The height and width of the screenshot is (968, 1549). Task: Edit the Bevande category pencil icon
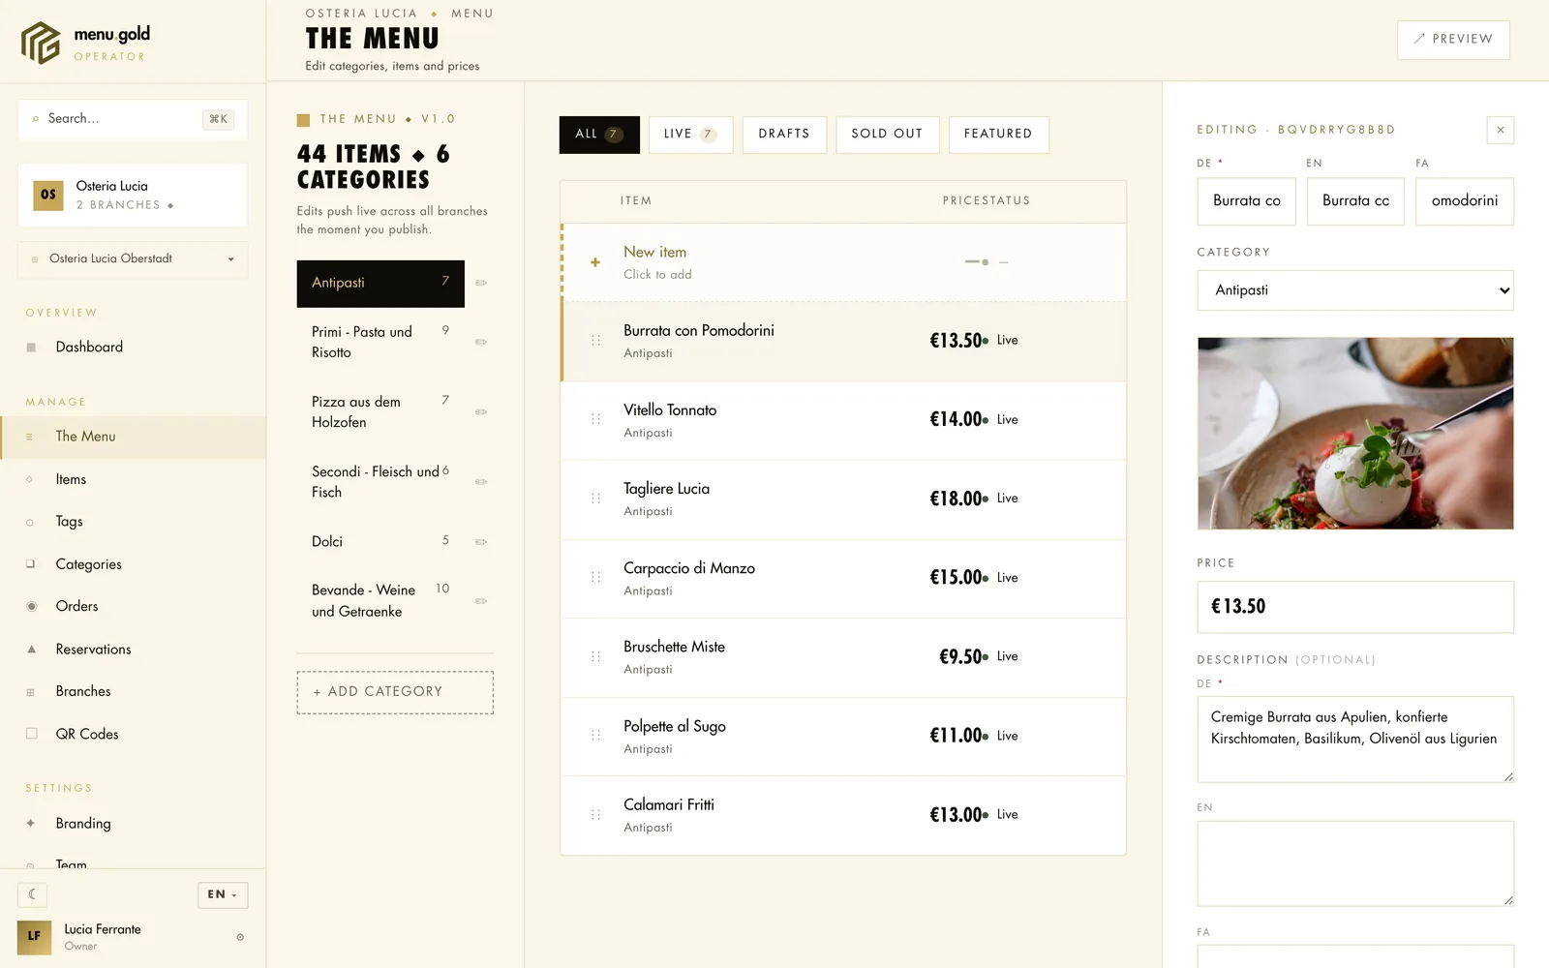(x=481, y=601)
